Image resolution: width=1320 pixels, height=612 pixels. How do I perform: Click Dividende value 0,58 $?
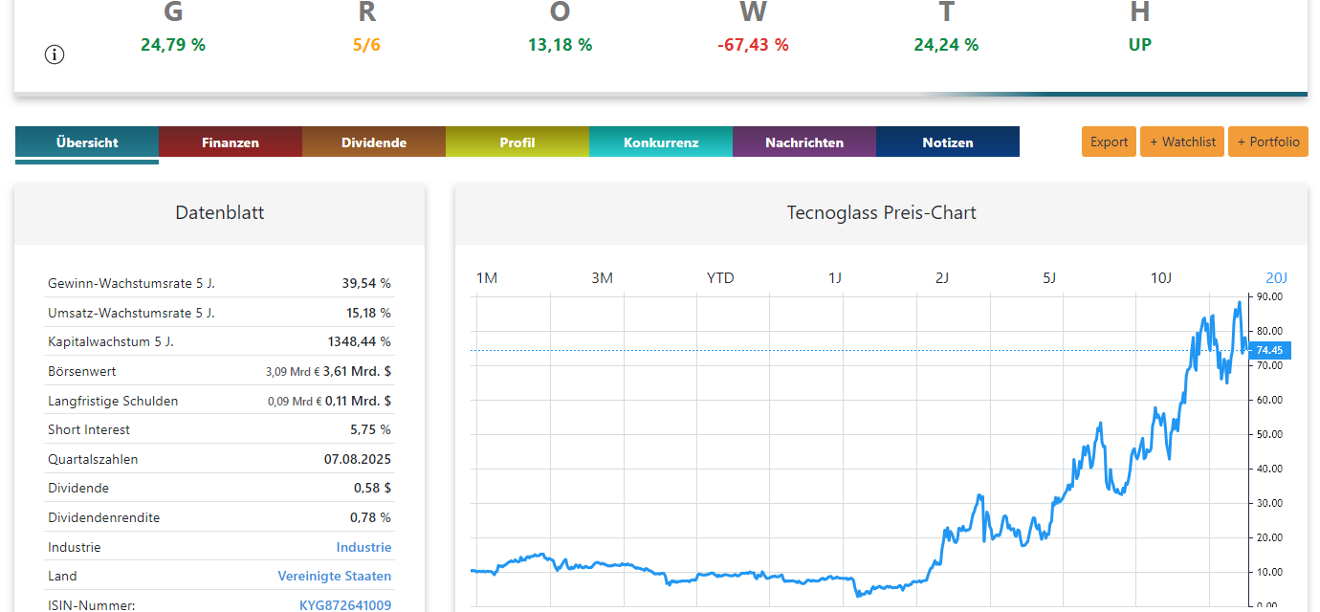372,489
